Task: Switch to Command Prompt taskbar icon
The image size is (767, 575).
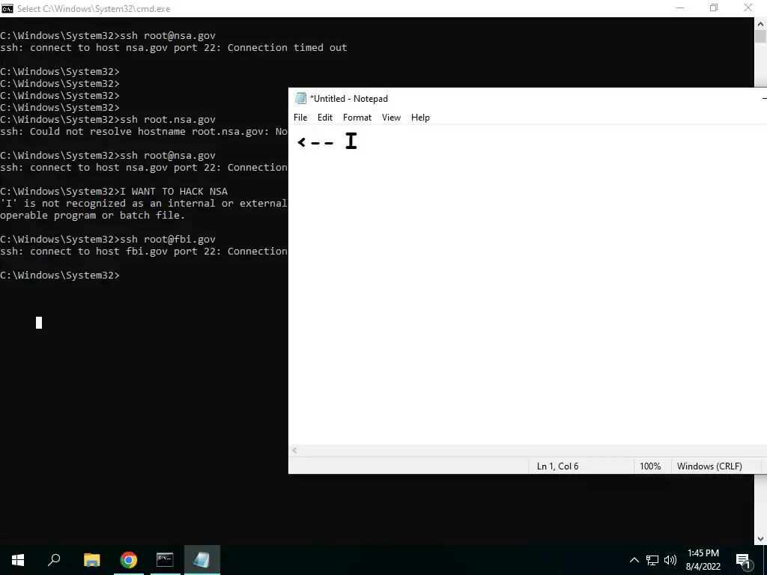Action: pyautogui.click(x=165, y=560)
